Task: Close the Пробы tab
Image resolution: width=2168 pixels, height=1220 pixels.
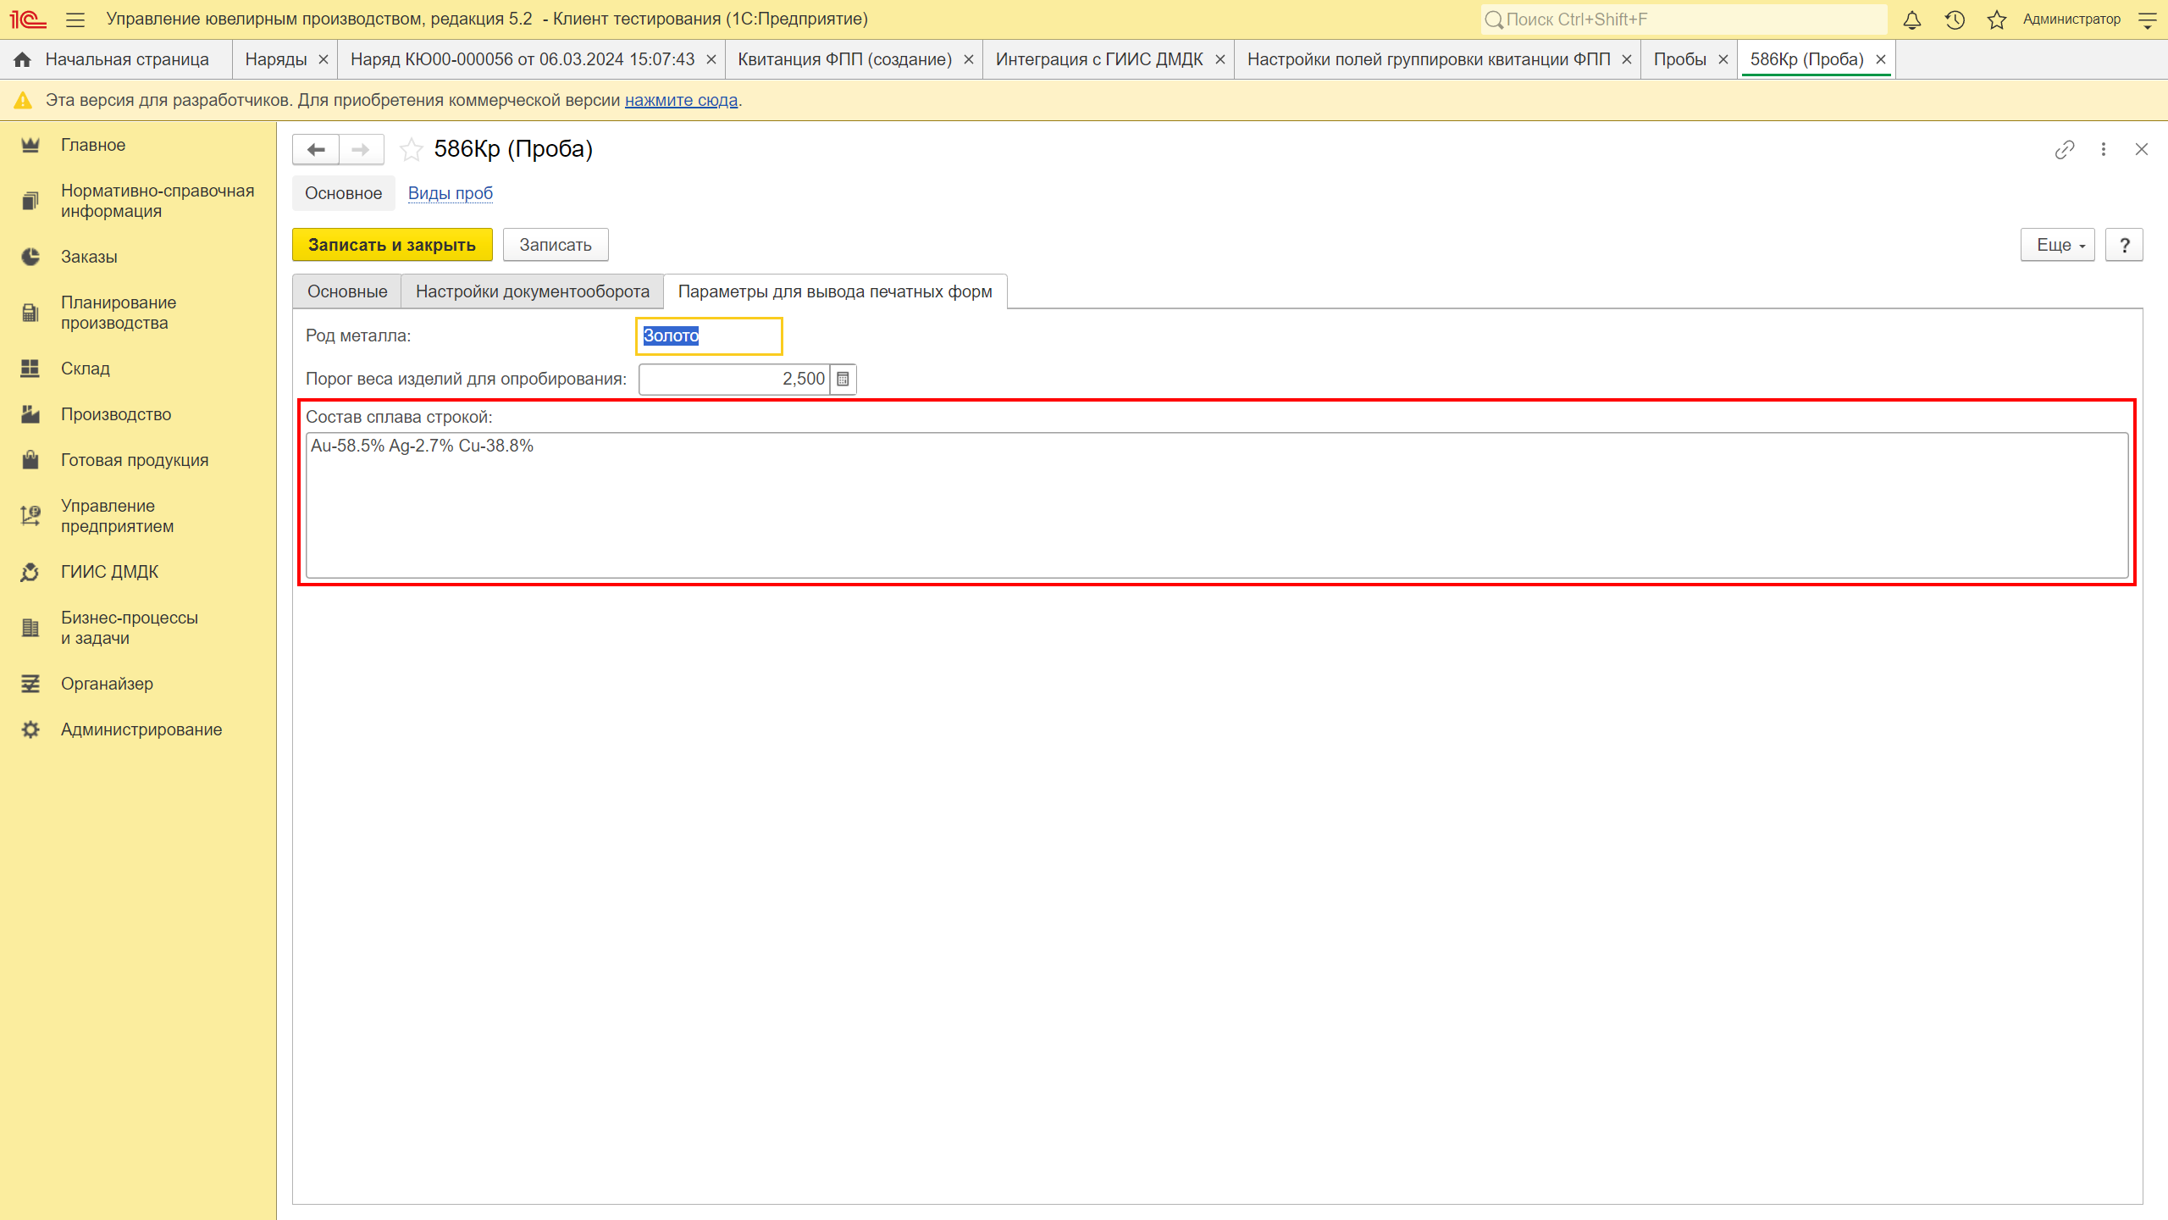Action: (1723, 60)
